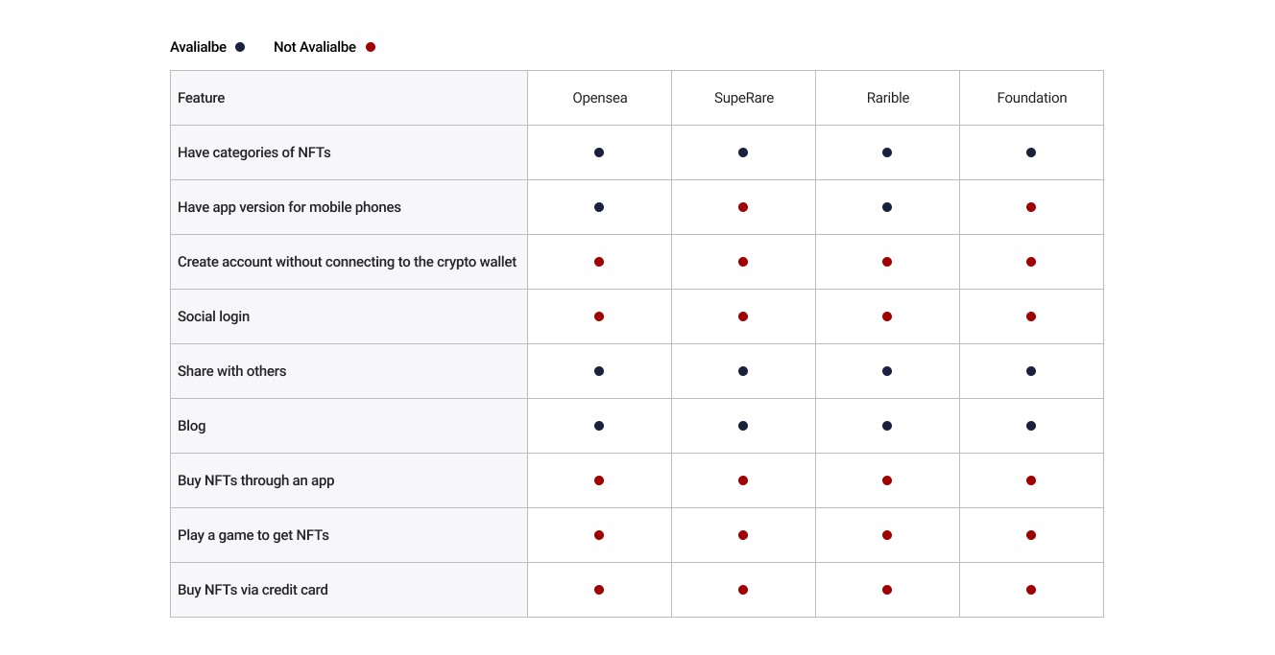This screenshot has height=655, width=1275.
Task: Select the Rarible column header
Action: click(888, 98)
